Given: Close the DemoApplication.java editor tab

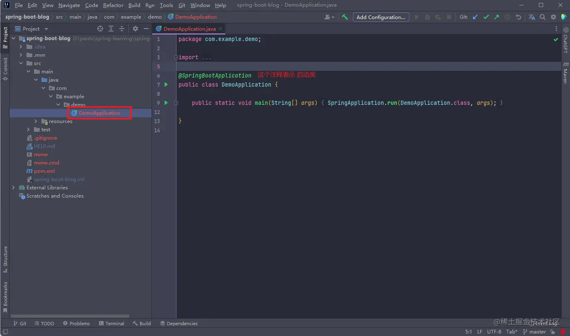Looking at the screenshot, I should click(x=221, y=29).
